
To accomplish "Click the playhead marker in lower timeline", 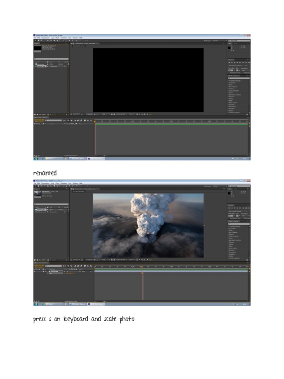I will tap(141, 266).
